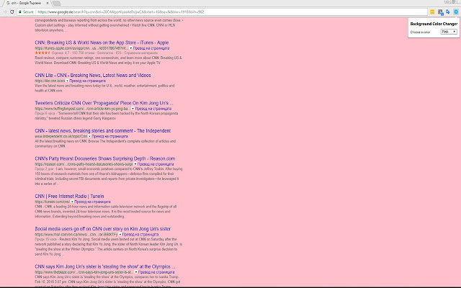Image resolution: width=461 pixels, height=288 pixels.
Task: Click translate page link under Reason.com result
Action: pyautogui.click(x=156, y=164)
